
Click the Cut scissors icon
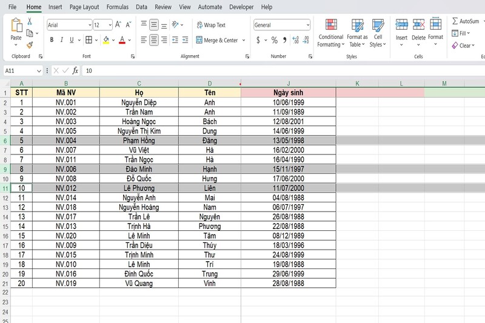30,22
